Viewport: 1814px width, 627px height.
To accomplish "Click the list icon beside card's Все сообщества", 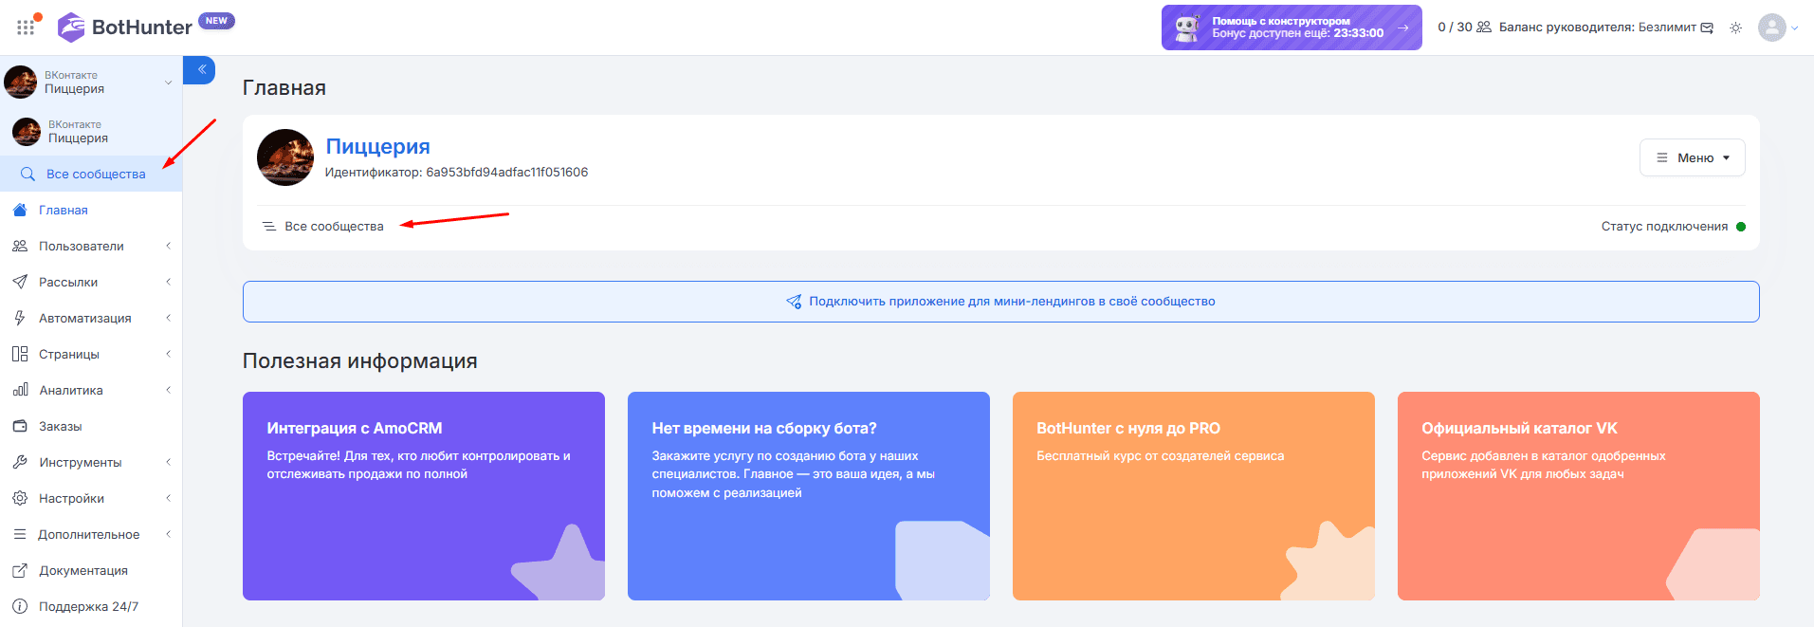I will coord(269,226).
